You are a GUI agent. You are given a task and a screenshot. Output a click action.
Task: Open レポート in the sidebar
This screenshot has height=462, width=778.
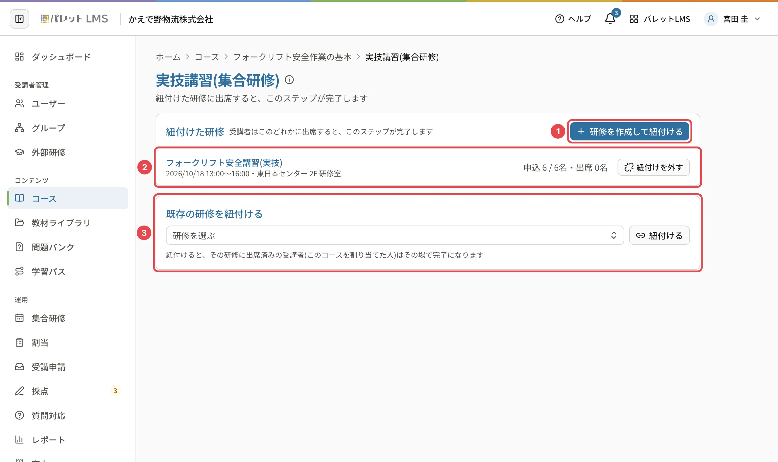[x=68, y=440]
